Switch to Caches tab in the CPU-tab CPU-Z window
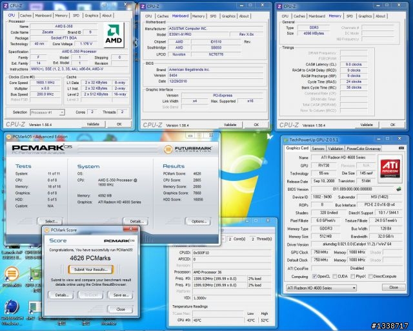Image resolution: width=413 pixels, height=331 pixels. [x=26, y=16]
